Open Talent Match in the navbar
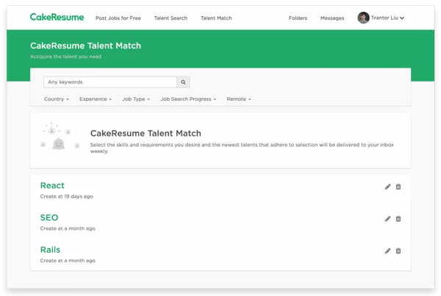The height and width of the screenshot is (296, 441). (x=216, y=18)
